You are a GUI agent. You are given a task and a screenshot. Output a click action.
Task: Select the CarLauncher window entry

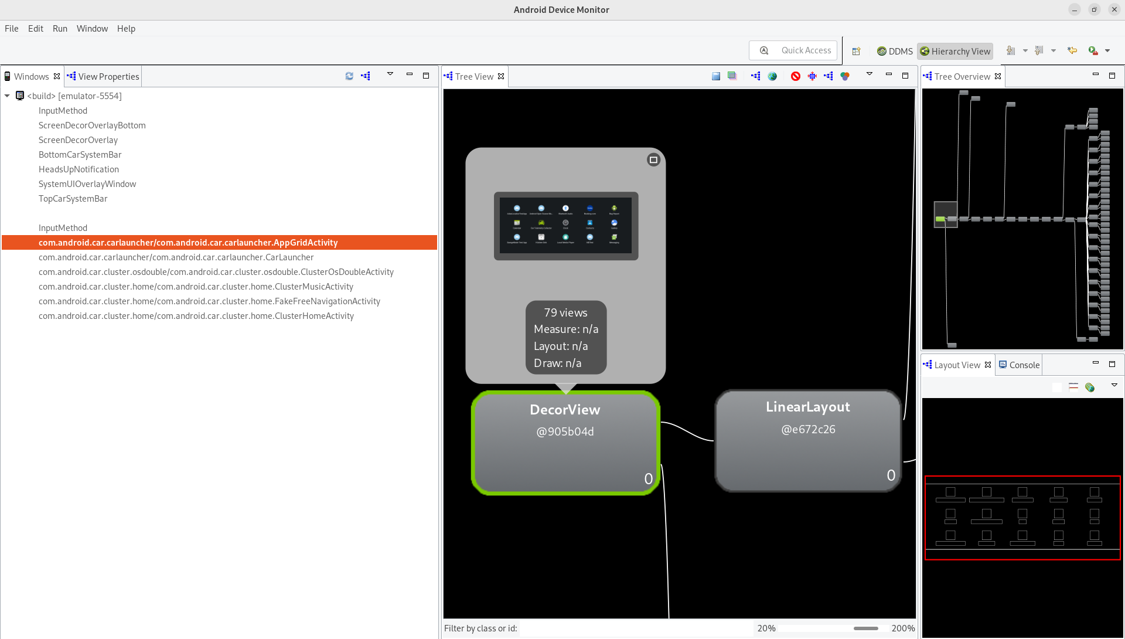pyautogui.click(x=176, y=257)
